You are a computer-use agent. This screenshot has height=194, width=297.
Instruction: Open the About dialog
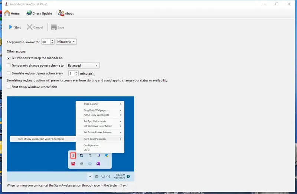pyautogui.click(x=66, y=13)
